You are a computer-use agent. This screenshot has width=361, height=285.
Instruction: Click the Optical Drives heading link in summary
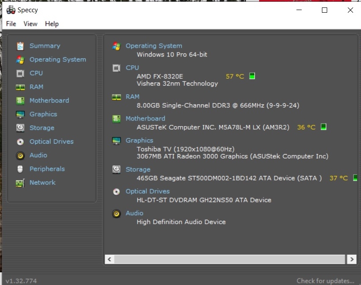pos(148,191)
